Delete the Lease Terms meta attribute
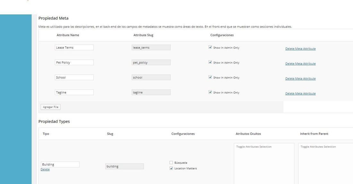Viewport: 353px width, 184px height. pos(300,49)
